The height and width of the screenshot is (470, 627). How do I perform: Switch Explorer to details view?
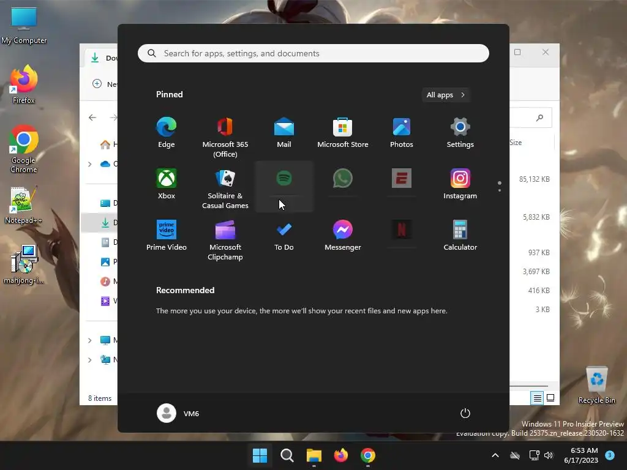coord(537,398)
